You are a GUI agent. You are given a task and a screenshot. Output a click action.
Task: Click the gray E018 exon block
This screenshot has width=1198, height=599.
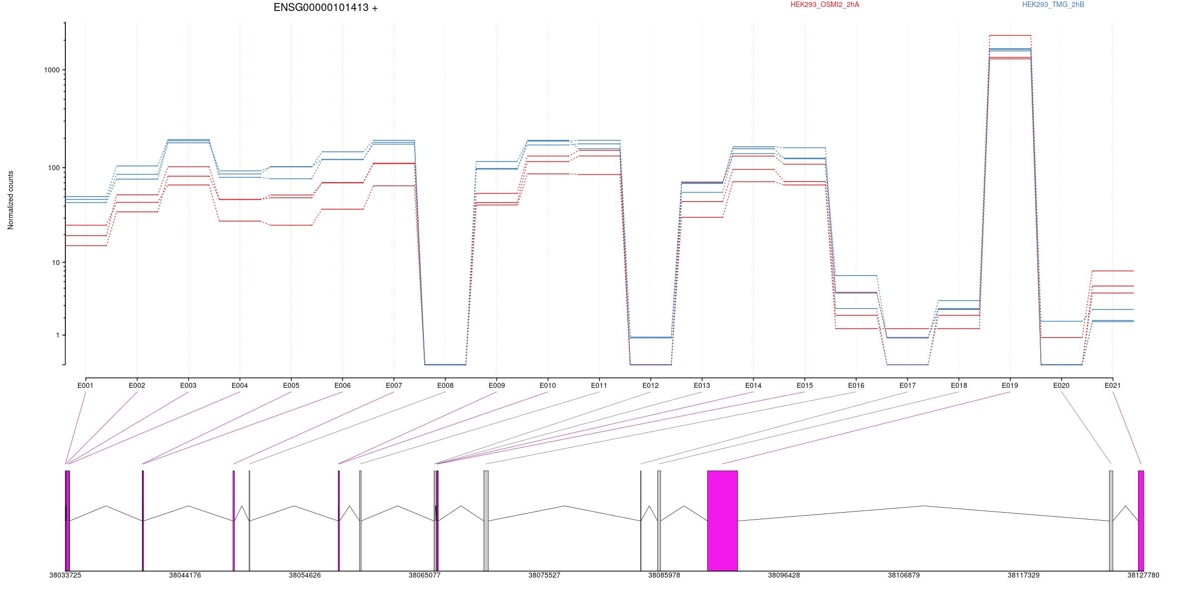tap(659, 521)
